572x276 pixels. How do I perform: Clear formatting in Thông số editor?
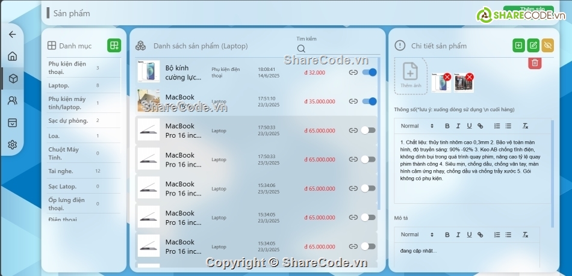pos(525,126)
